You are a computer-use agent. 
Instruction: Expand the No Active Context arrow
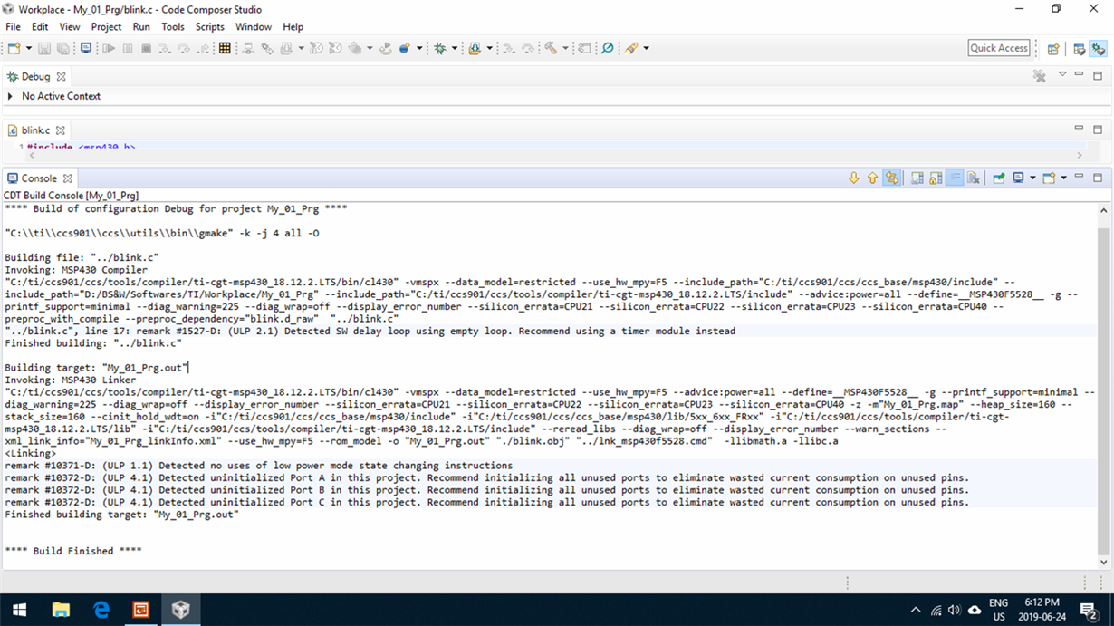pyautogui.click(x=11, y=96)
